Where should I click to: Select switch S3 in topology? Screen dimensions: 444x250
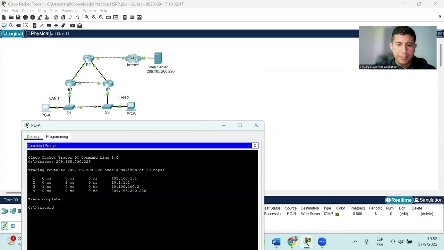point(107,107)
